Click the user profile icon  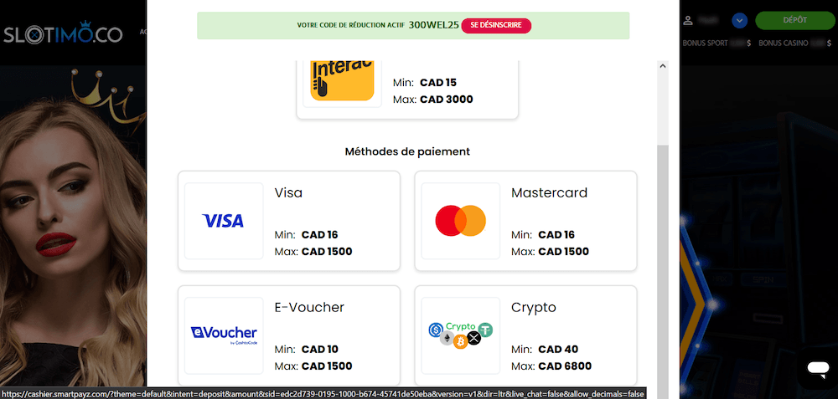click(689, 20)
